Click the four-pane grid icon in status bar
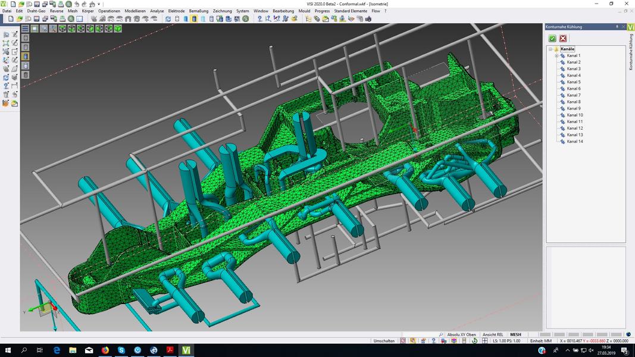The image size is (635, 357). pyautogui.click(x=485, y=341)
